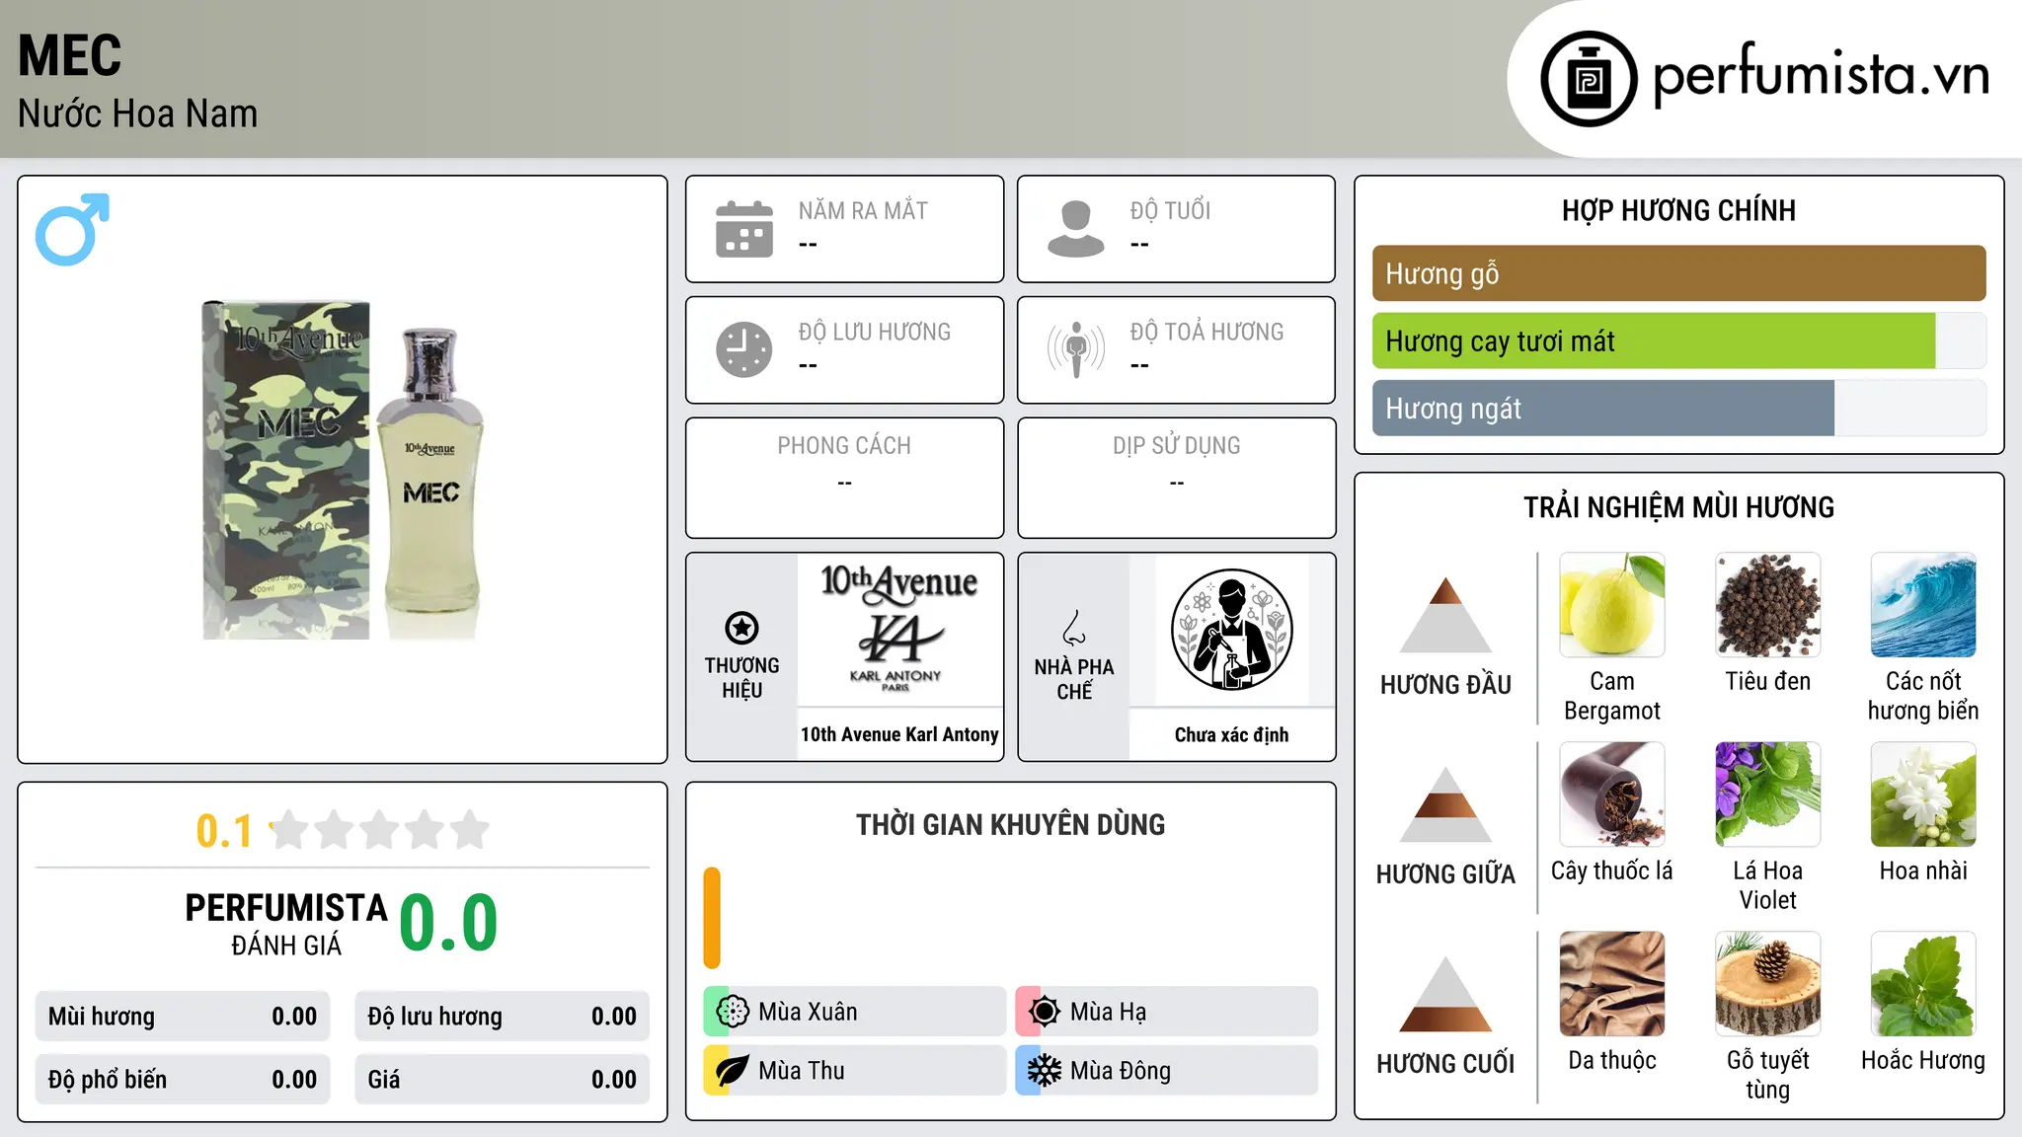Click the calendar icon for Năm Ra Mắt

(x=744, y=229)
